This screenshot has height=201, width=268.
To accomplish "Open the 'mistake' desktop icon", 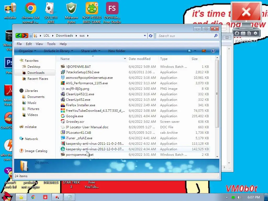I will (x=10, y=11).
